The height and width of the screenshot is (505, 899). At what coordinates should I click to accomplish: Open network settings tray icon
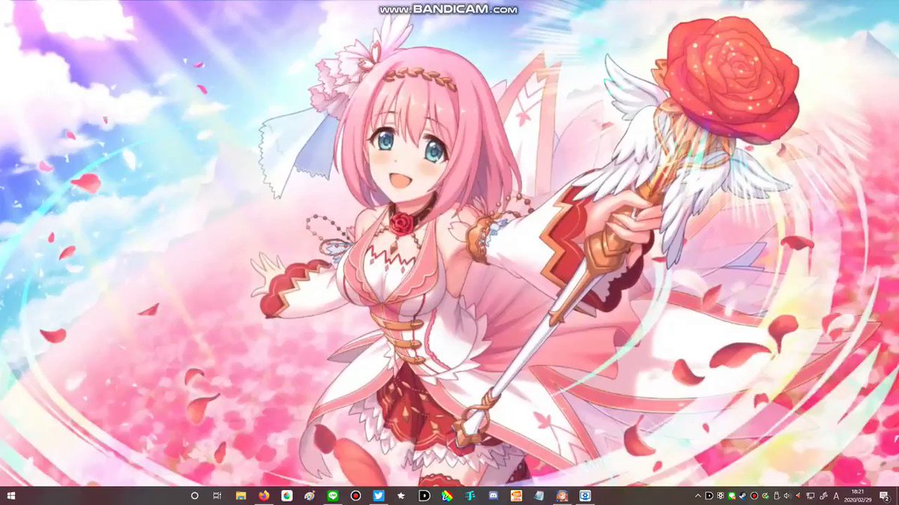810,495
